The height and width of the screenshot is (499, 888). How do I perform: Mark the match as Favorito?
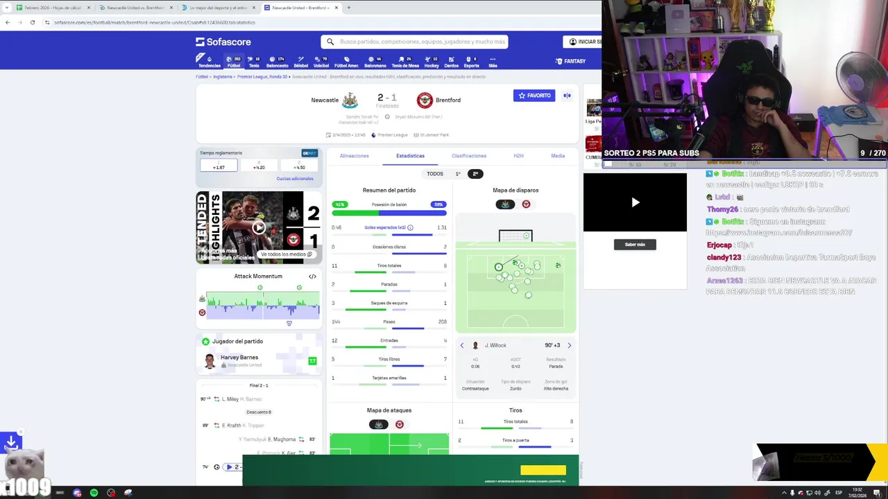(534, 96)
